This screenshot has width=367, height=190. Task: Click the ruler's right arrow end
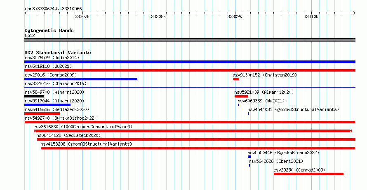coord(354,13)
